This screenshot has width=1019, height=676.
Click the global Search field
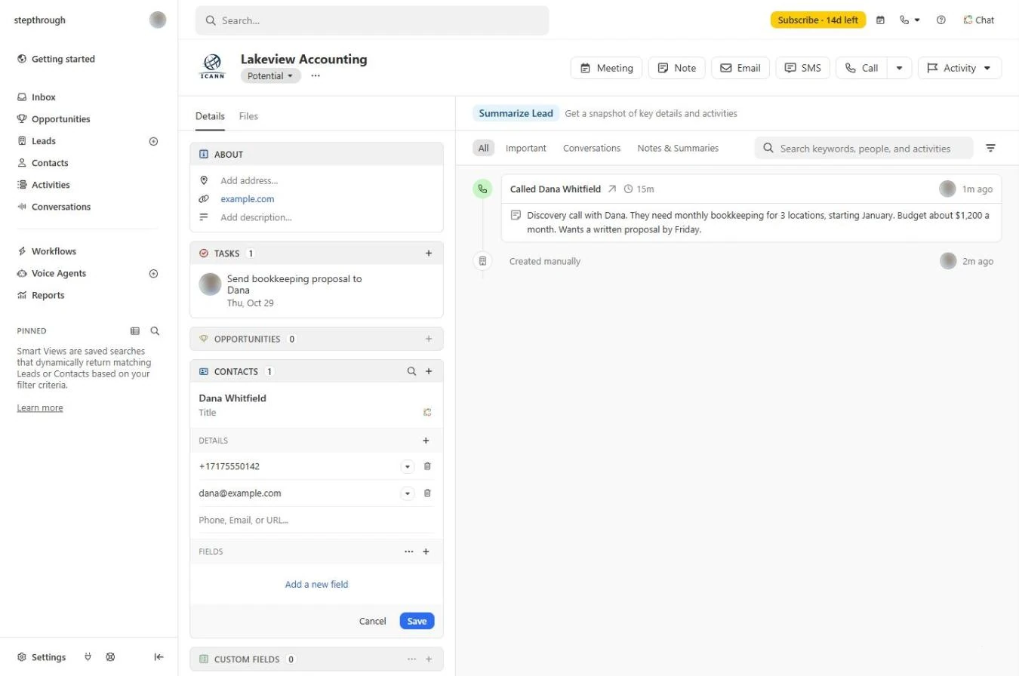pyautogui.click(x=372, y=20)
